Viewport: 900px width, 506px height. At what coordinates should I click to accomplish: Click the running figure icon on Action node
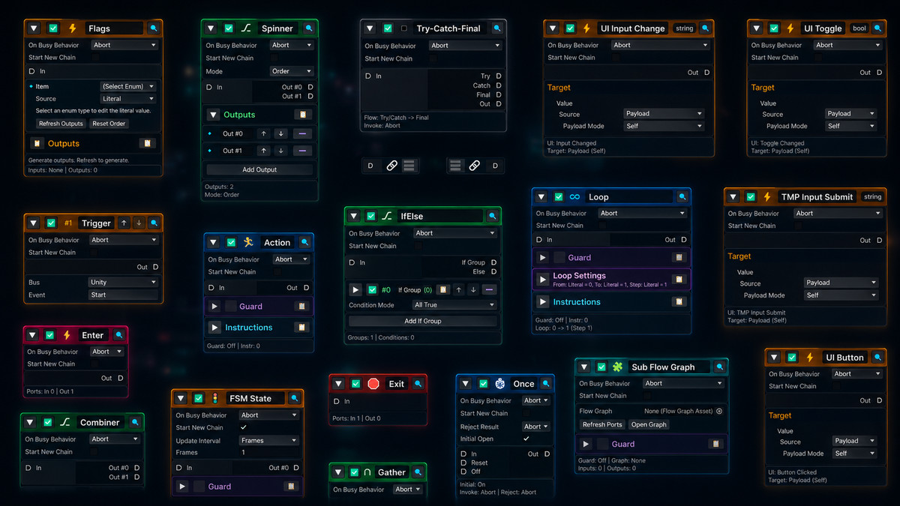(x=250, y=242)
